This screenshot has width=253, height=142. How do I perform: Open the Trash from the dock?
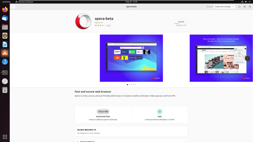pos(5,90)
